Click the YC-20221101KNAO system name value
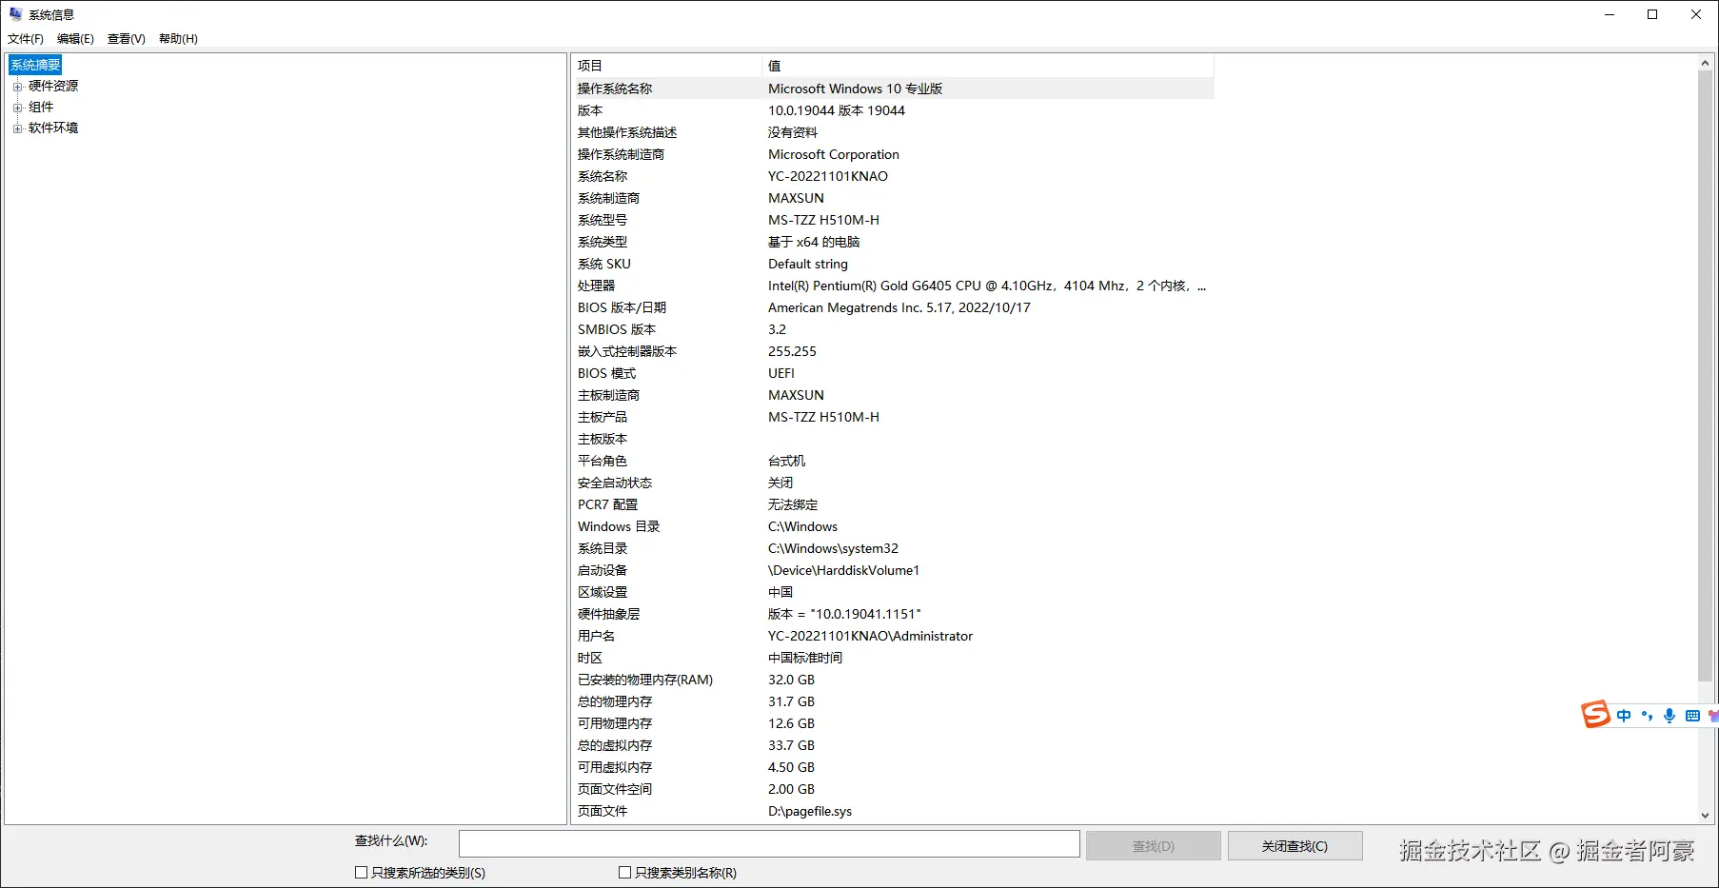1719x888 pixels. pos(828,176)
